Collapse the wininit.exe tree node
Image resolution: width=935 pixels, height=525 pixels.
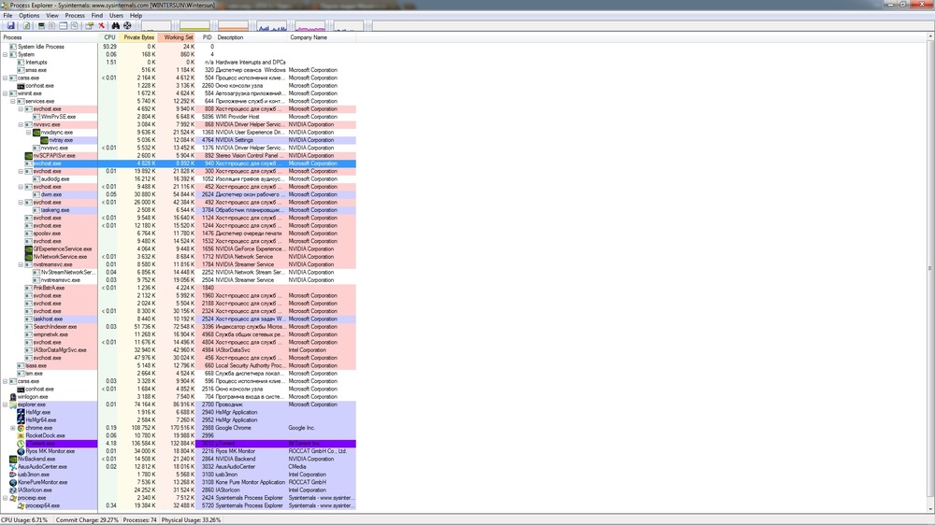6,93
